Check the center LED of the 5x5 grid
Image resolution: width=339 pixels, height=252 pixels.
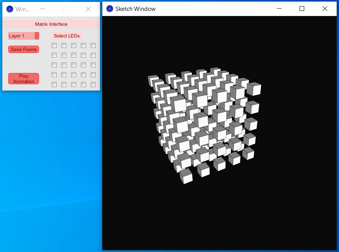pyautogui.click(x=73, y=65)
